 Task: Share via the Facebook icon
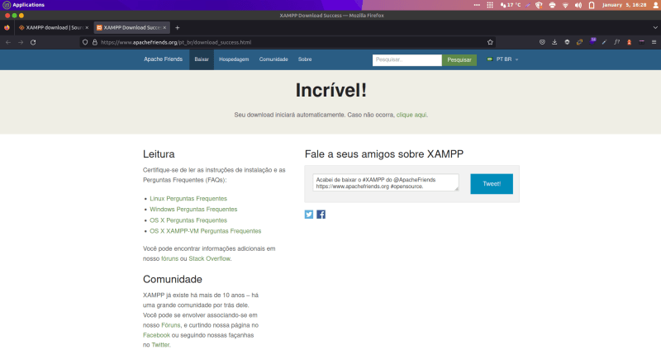pyautogui.click(x=321, y=215)
